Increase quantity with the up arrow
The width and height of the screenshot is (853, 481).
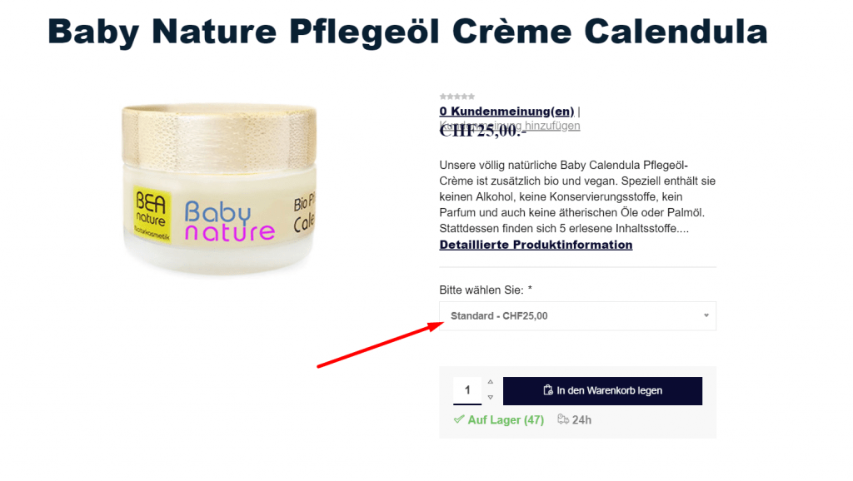[x=490, y=382]
